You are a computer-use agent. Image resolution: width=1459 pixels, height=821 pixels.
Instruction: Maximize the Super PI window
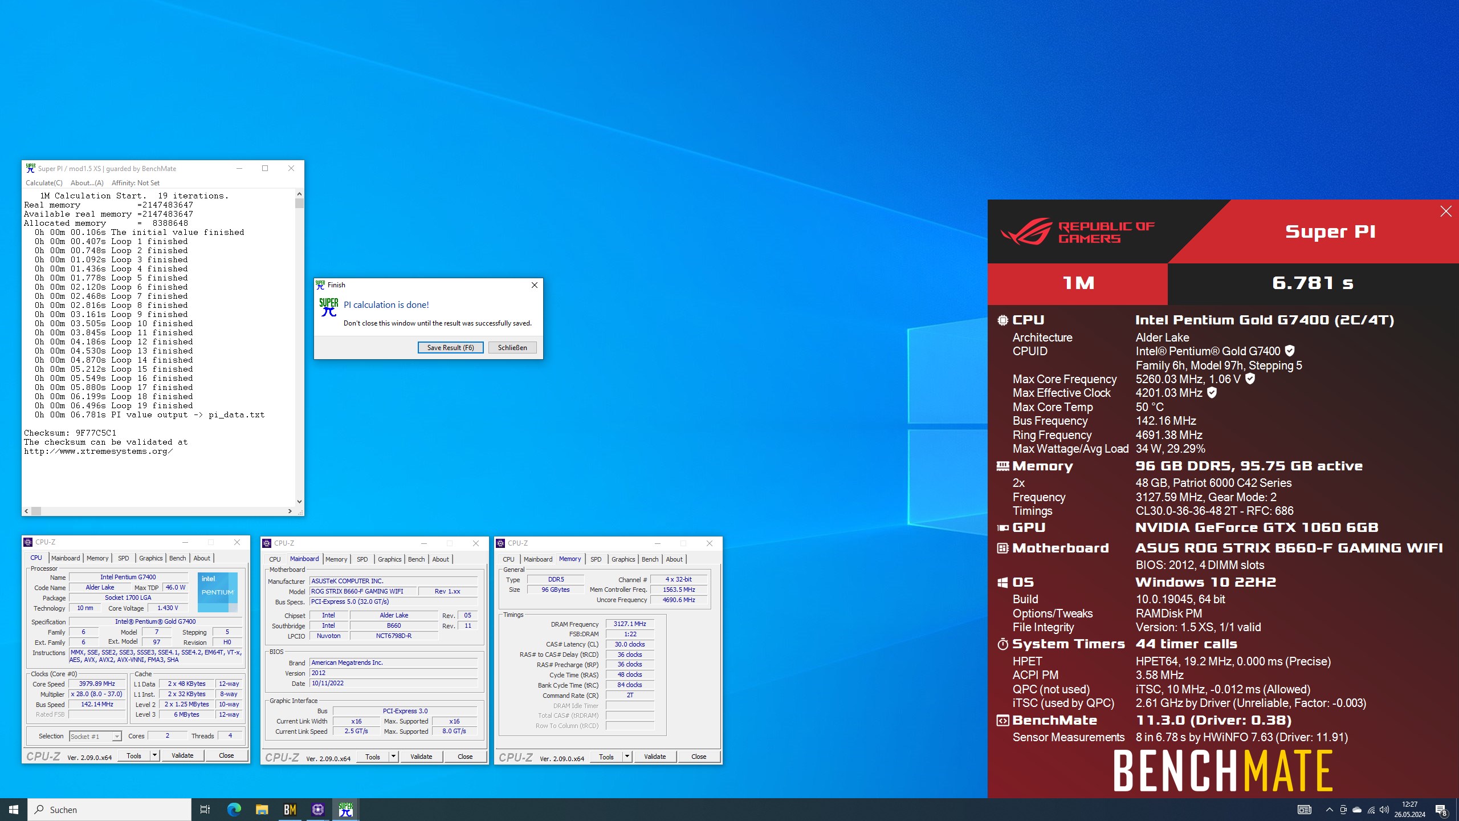click(x=265, y=168)
